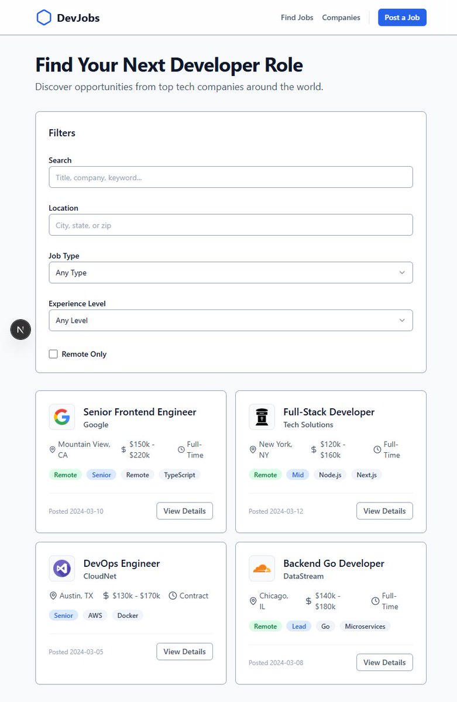Screen dimensions: 457x702
Task: Click the location pin icon beside New York
Action: click(253, 450)
